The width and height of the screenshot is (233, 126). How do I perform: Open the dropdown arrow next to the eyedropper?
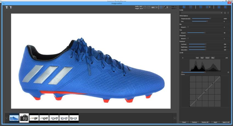point(167,7)
